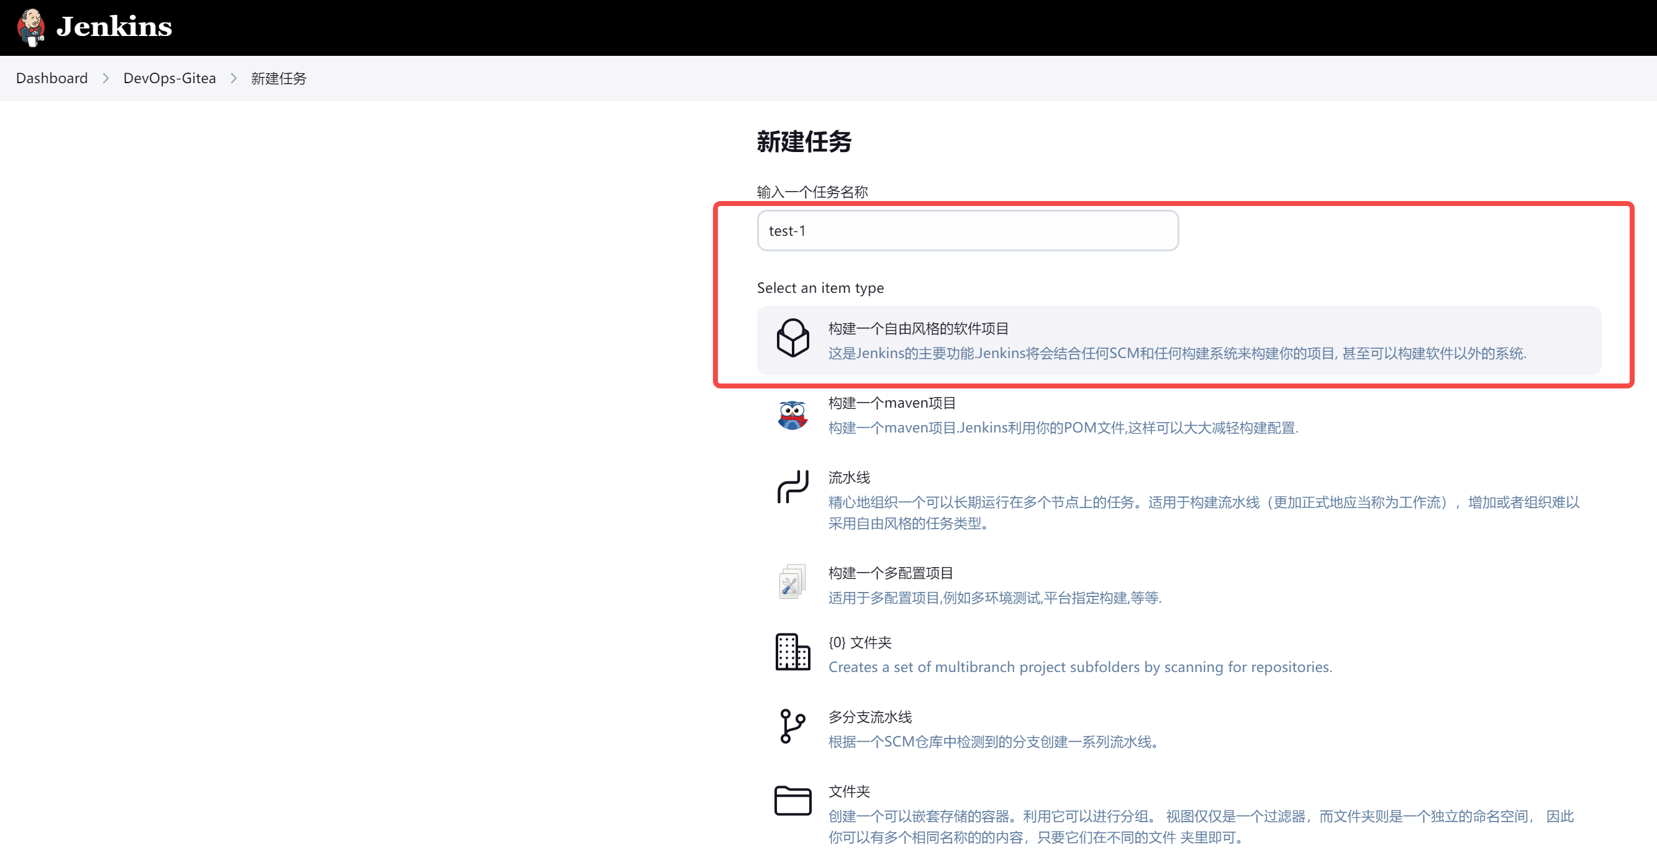Click the 新建任务 breadcrumb item
The width and height of the screenshot is (1657, 865).
[x=278, y=78]
